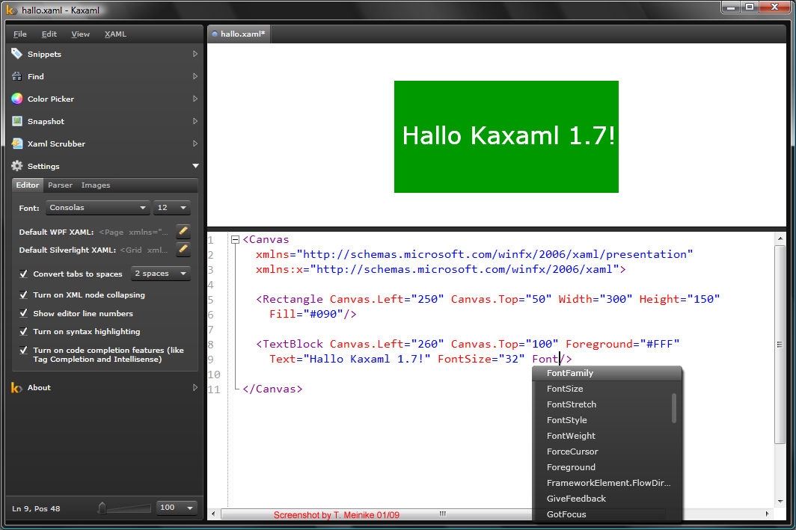Viewport: 796px width, 530px height.
Task: Maximize the Kaxaml window
Action: 750,7
